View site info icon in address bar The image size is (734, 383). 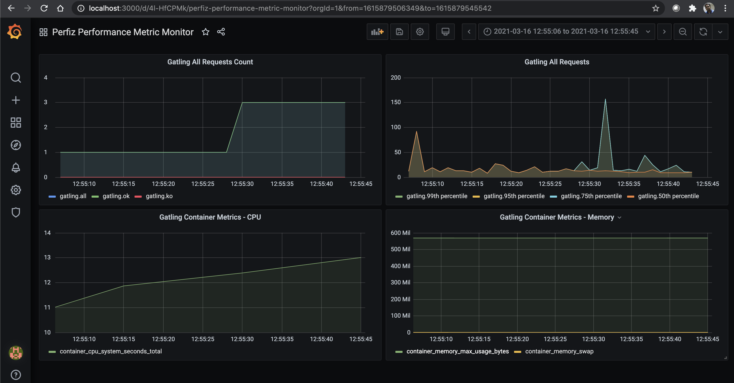tap(81, 8)
